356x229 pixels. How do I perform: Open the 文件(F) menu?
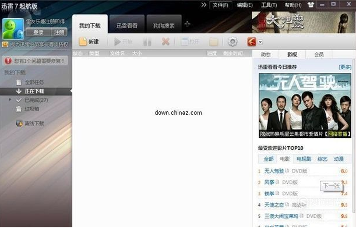220,5
